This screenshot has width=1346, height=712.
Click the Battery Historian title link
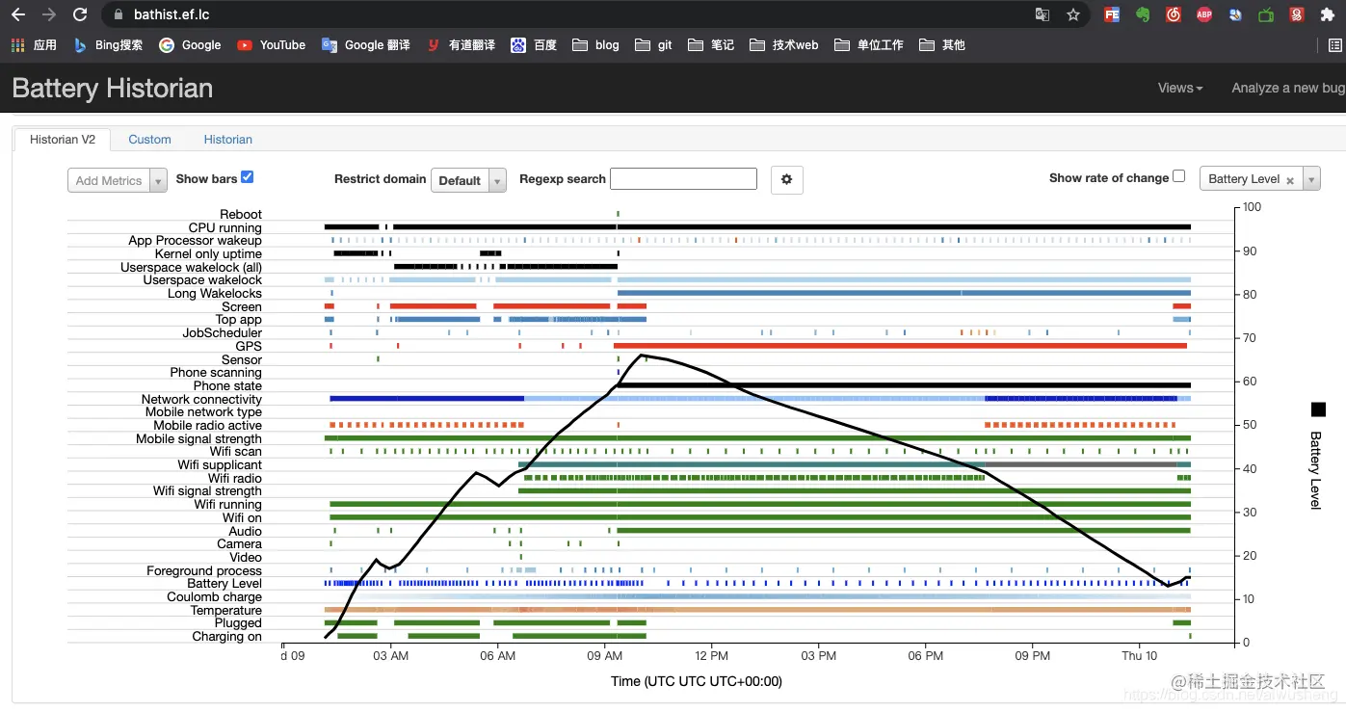(113, 89)
